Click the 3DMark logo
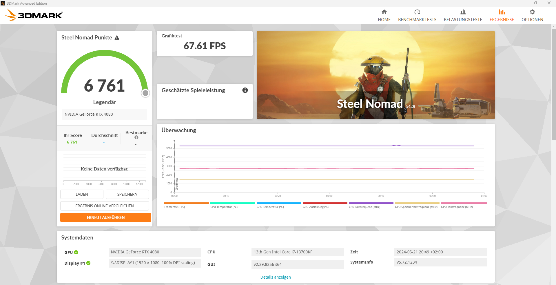The width and height of the screenshot is (556, 285). click(34, 15)
